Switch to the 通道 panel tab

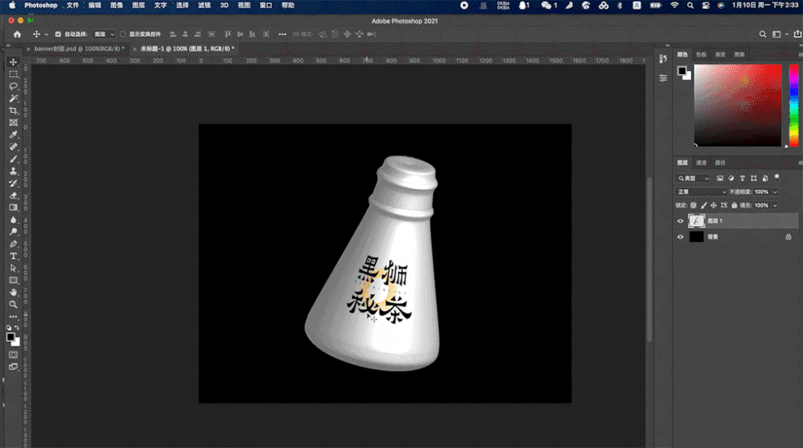(x=701, y=162)
